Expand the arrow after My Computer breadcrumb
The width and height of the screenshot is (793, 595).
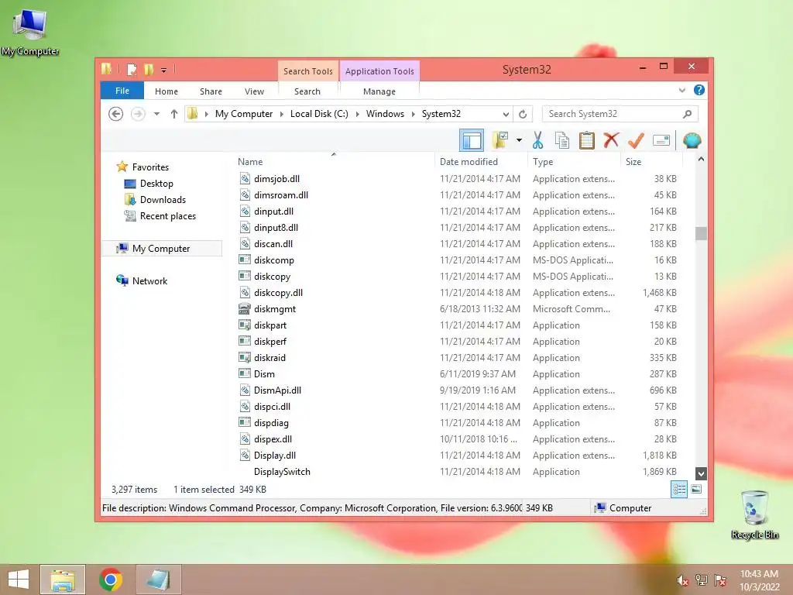[281, 114]
